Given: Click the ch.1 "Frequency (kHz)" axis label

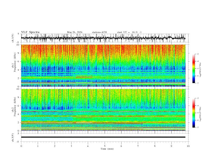Looking at the screenshot, I should pos(15,62).
